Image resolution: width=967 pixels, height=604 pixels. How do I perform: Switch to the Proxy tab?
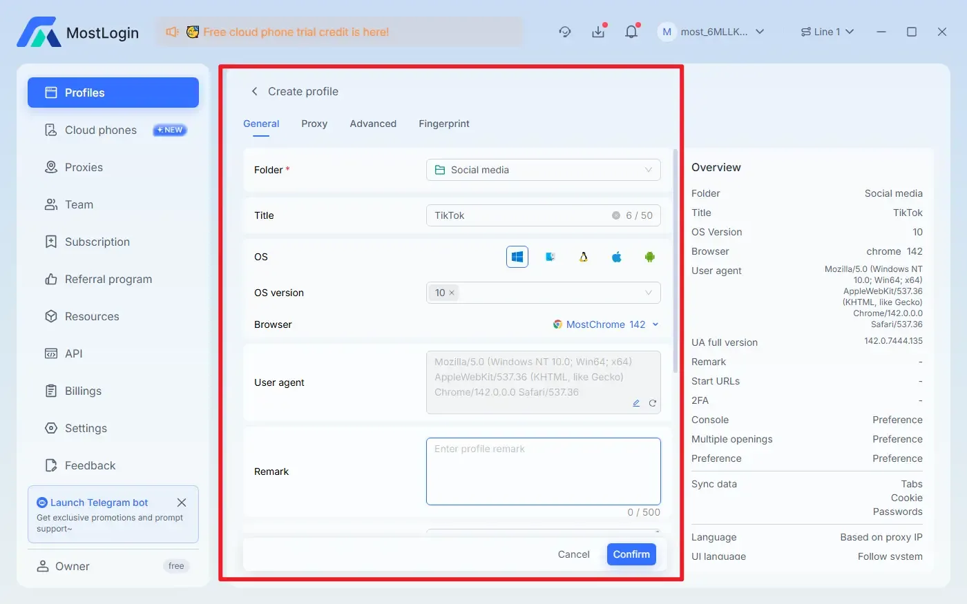[314, 124]
